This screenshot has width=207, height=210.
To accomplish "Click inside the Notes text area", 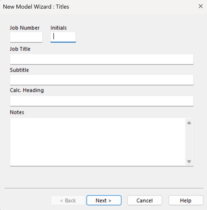I will [x=98, y=142].
